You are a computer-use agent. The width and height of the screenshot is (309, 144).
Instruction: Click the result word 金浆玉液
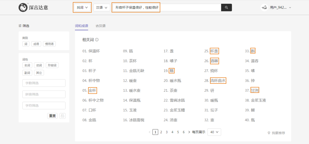(x=258, y=100)
